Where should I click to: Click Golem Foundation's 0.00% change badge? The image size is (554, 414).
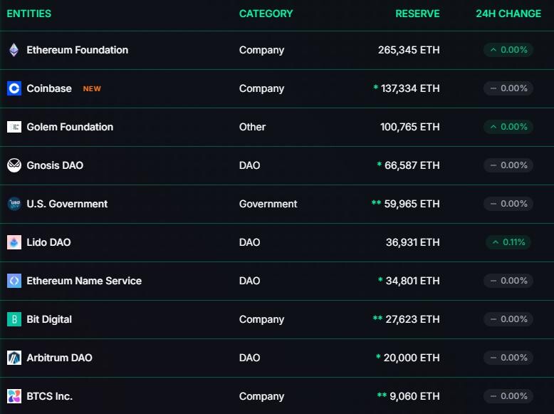(x=508, y=127)
